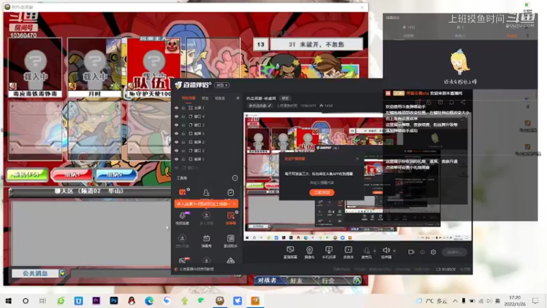Viewport: 547px width, 308px height.
Task: Add a 摄像头 camera source
Action: pyautogui.click(x=310, y=252)
